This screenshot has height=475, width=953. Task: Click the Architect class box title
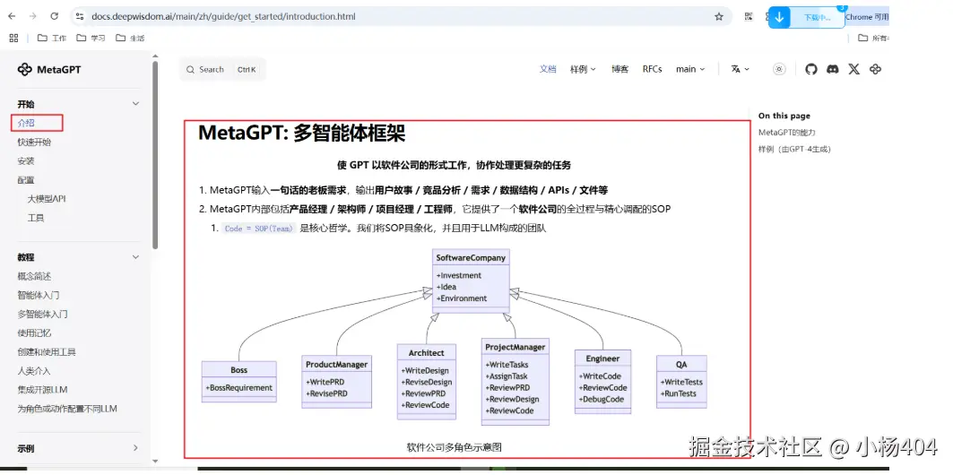[x=426, y=353]
